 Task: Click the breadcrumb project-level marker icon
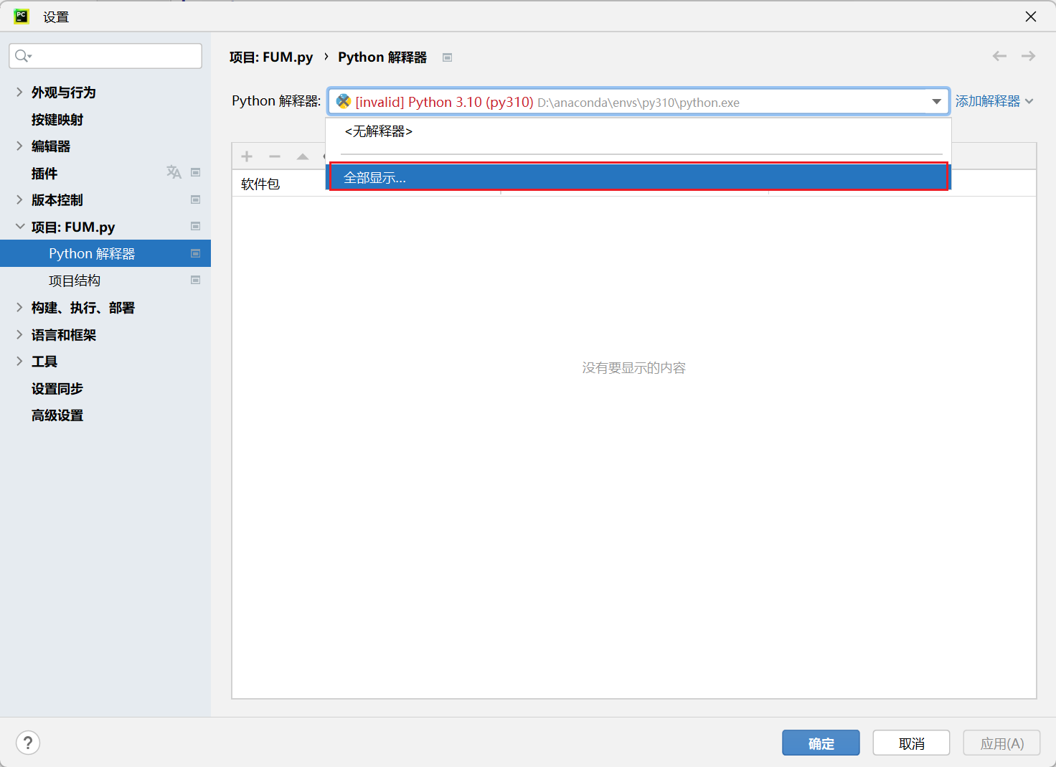447,57
